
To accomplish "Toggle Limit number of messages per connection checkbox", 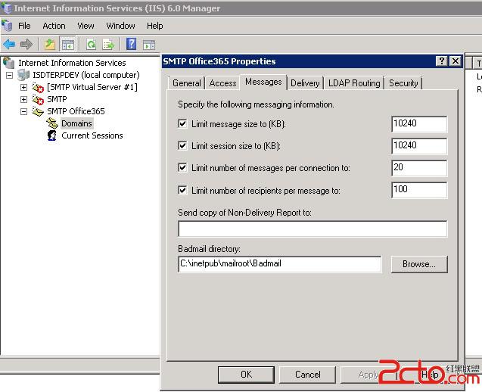I will click(182, 167).
